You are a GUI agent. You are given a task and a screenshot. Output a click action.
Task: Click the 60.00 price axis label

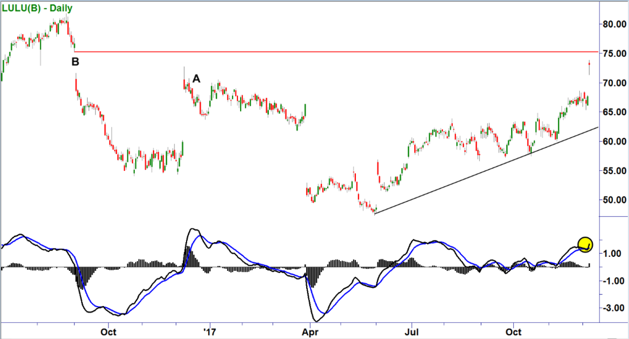(613, 141)
